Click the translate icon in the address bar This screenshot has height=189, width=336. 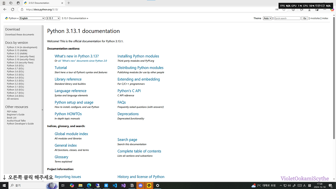[277, 9]
